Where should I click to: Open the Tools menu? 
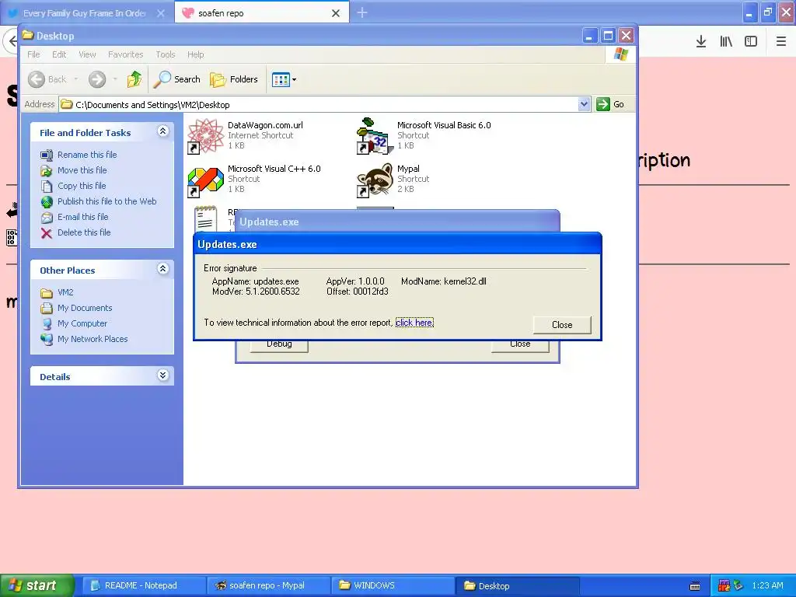tap(165, 54)
